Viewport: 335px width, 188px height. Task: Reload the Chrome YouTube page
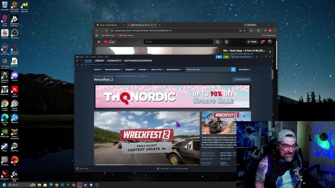pos(106,31)
